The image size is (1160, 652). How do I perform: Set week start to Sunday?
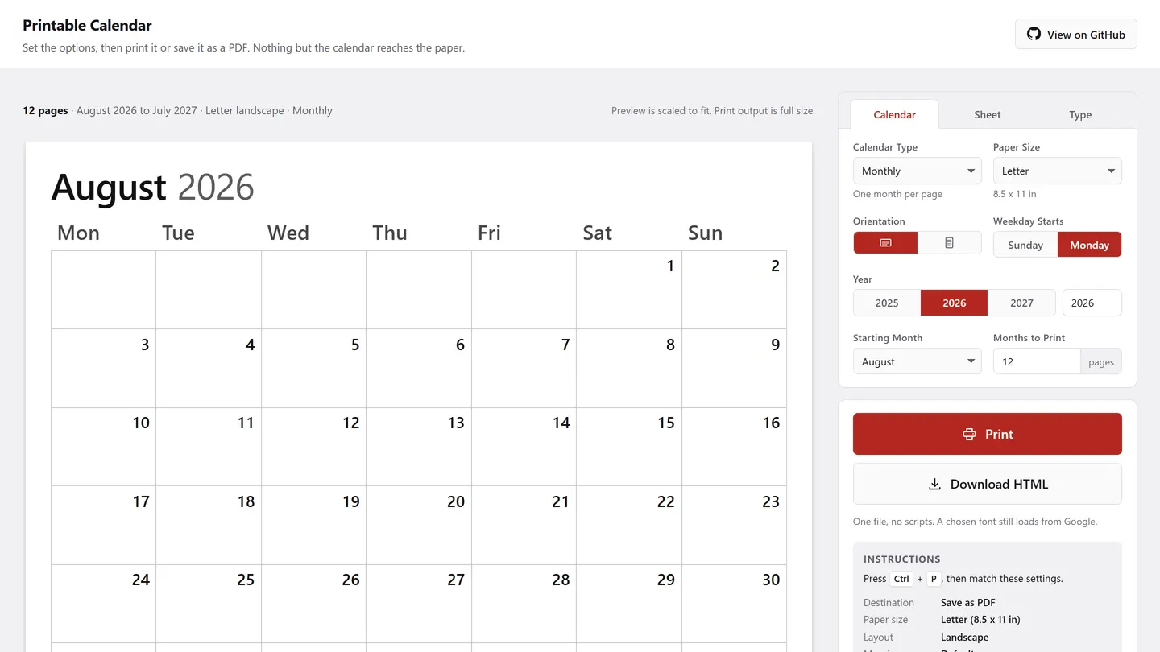pyautogui.click(x=1025, y=245)
